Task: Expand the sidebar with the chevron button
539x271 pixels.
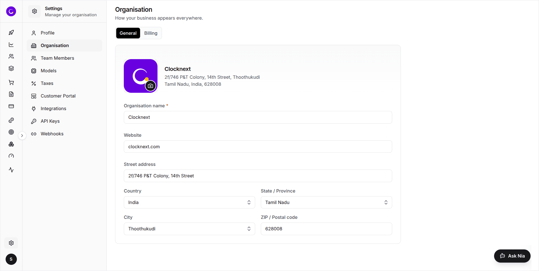Action: coord(22,136)
